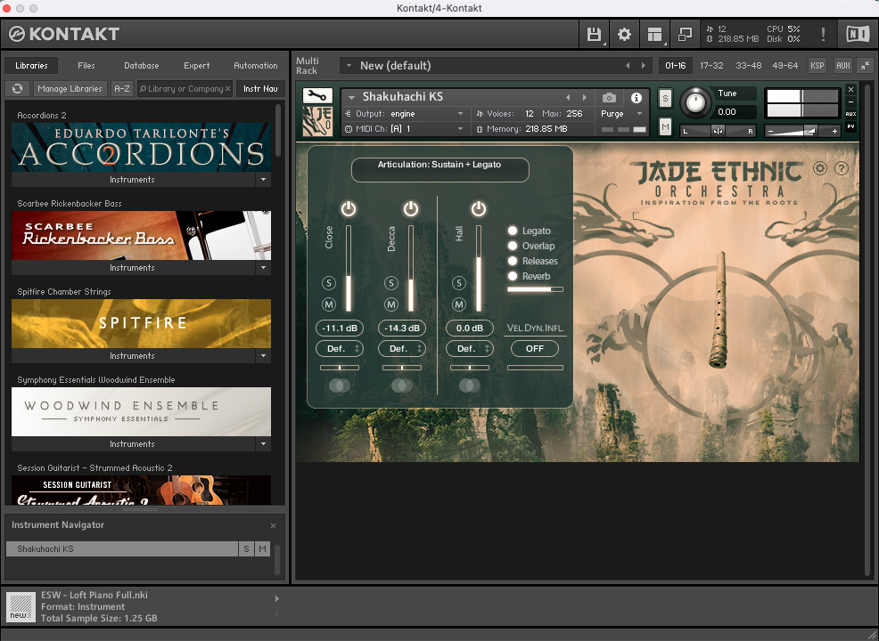Show the instrument AUX sends

pos(851,114)
